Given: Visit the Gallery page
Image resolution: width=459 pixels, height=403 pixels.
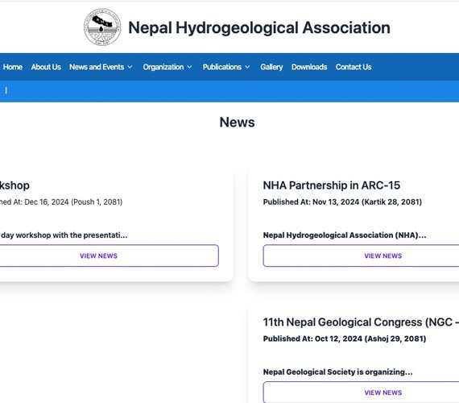Looking at the screenshot, I should 271,67.
